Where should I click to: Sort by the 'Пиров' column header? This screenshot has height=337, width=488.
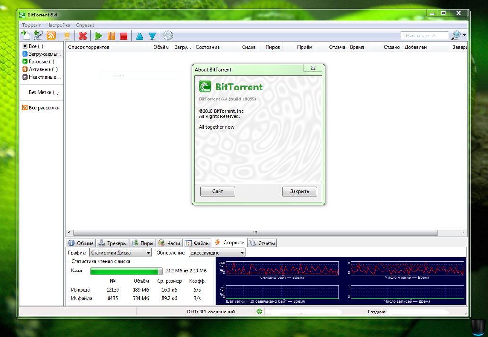tap(270, 47)
